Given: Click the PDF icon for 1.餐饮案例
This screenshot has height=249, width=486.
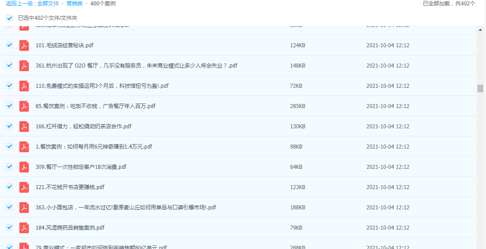Looking at the screenshot, I should click(24, 147).
